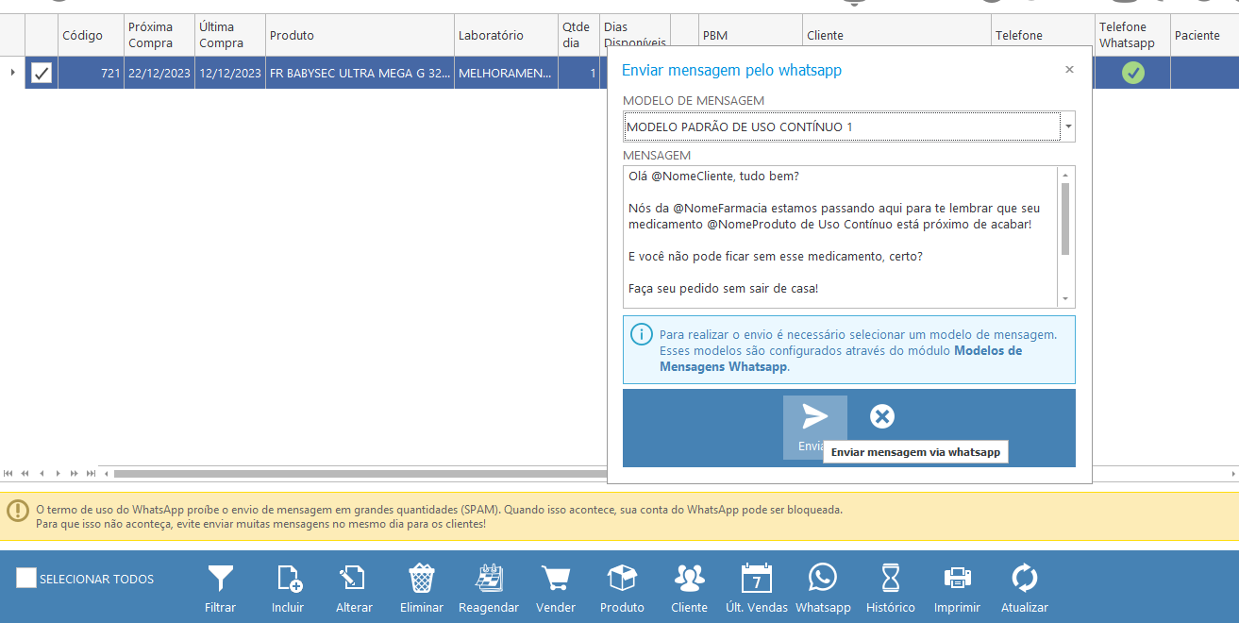Expand the row indicator arrow for row 721
Screen dimensions: 1239x623
click(x=12, y=73)
